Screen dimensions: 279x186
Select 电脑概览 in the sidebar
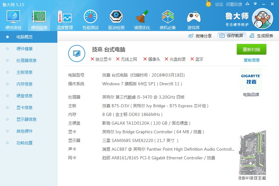[x=29, y=37]
